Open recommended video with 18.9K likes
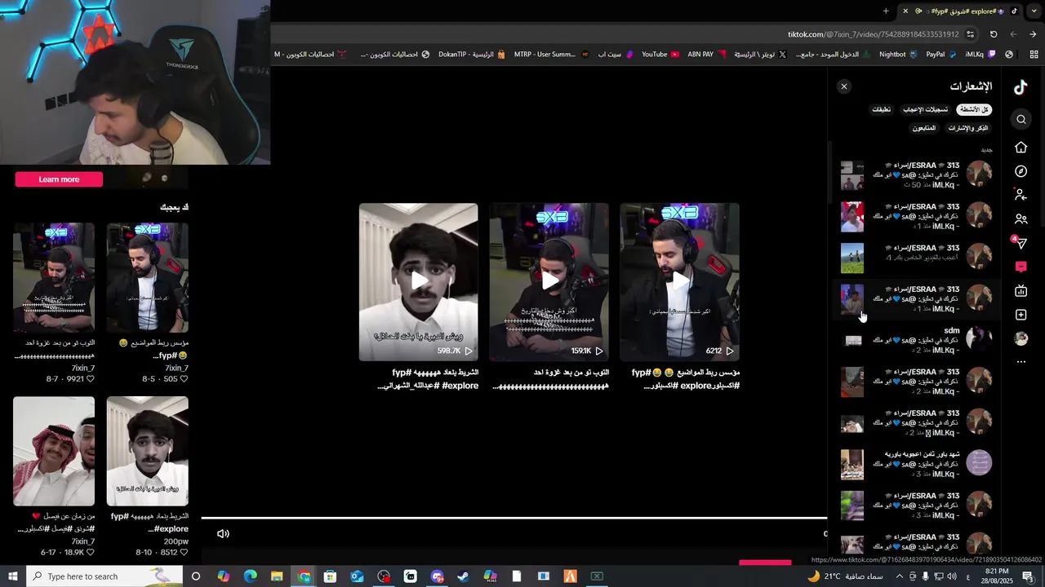The image size is (1045, 587). pos(54,451)
